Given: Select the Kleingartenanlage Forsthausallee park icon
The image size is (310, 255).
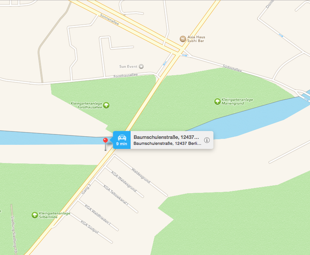Looking at the screenshot, I should (x=106, y=105).
